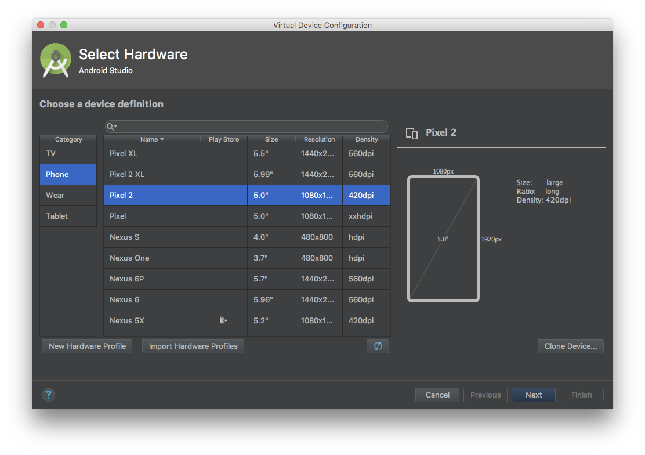Viewport: 645px width, 455px height.
Task: Select the Wear category
Action: [68, 195]
